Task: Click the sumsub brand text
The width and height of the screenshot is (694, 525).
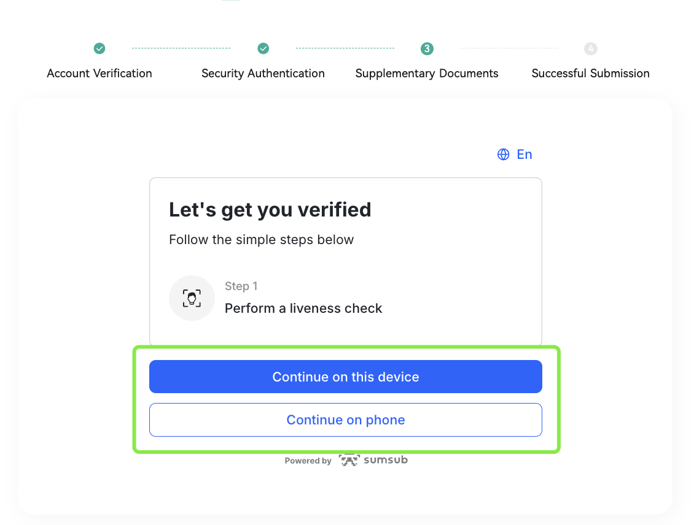Action: [386, 460]
